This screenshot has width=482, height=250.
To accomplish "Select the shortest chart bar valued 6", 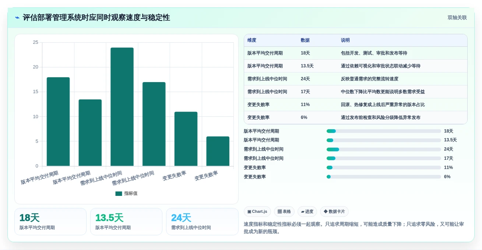I will click(x=218, y=151).
